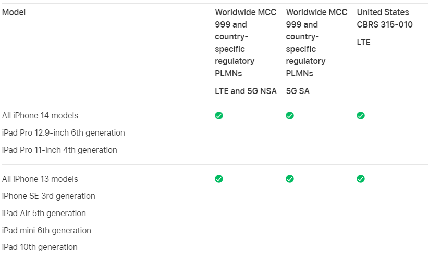Screen dimensions: 429x266
Task: Select iPad Air 5th generation text
Action: point(44,213)
